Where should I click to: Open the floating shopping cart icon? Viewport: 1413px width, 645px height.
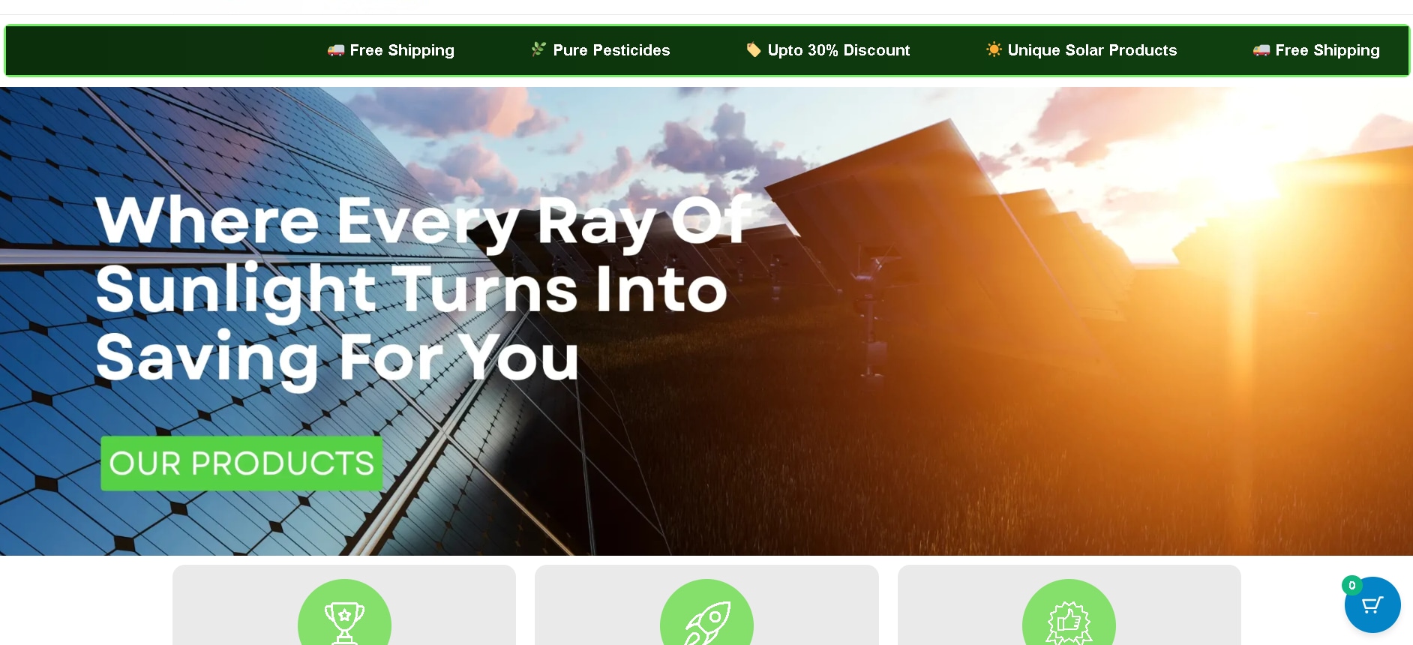click(x=1372, y=604)
